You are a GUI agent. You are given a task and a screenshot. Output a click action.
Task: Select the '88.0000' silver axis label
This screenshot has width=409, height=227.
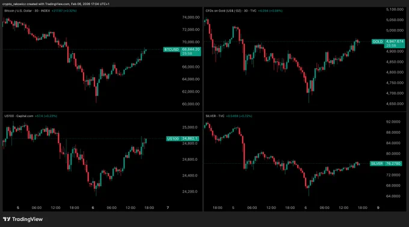(x=393, y=132)
